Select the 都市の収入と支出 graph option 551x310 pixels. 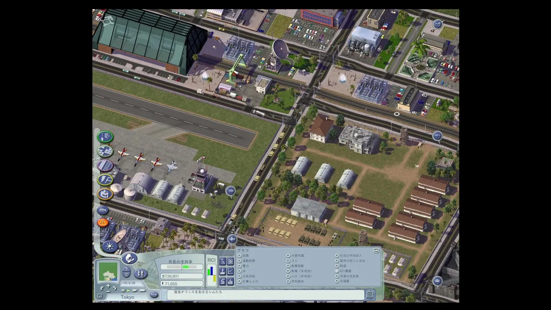(x=337, y=260)
